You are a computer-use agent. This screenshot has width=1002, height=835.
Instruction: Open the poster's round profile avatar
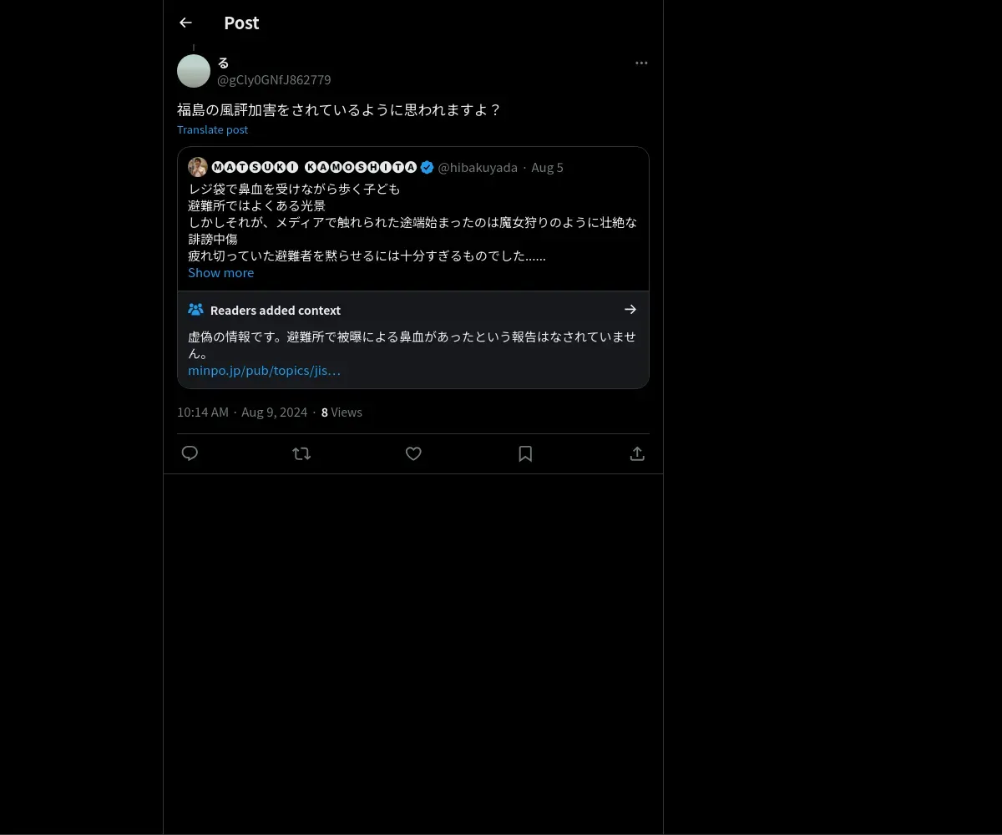point(194,71)
